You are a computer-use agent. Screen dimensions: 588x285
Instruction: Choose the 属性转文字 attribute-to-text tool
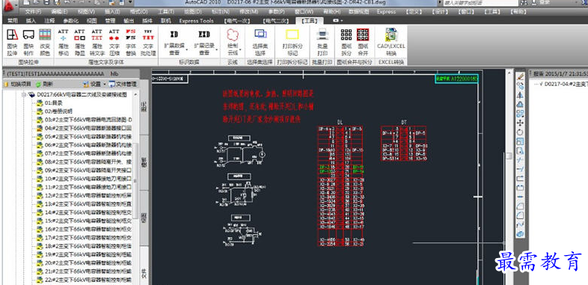pyautogui.click(x=97, y=42)
